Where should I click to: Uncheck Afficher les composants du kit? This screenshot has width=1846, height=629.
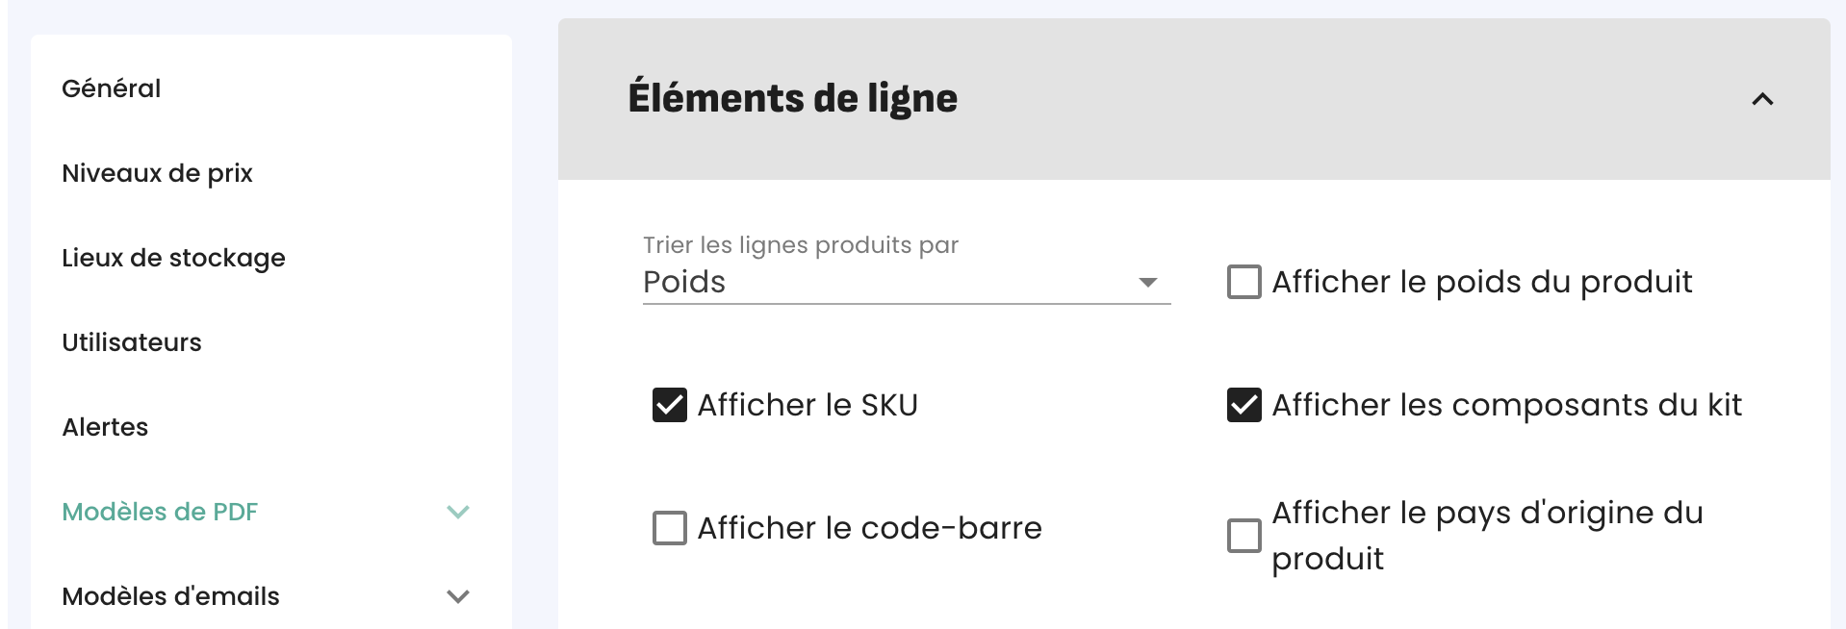1243,405
